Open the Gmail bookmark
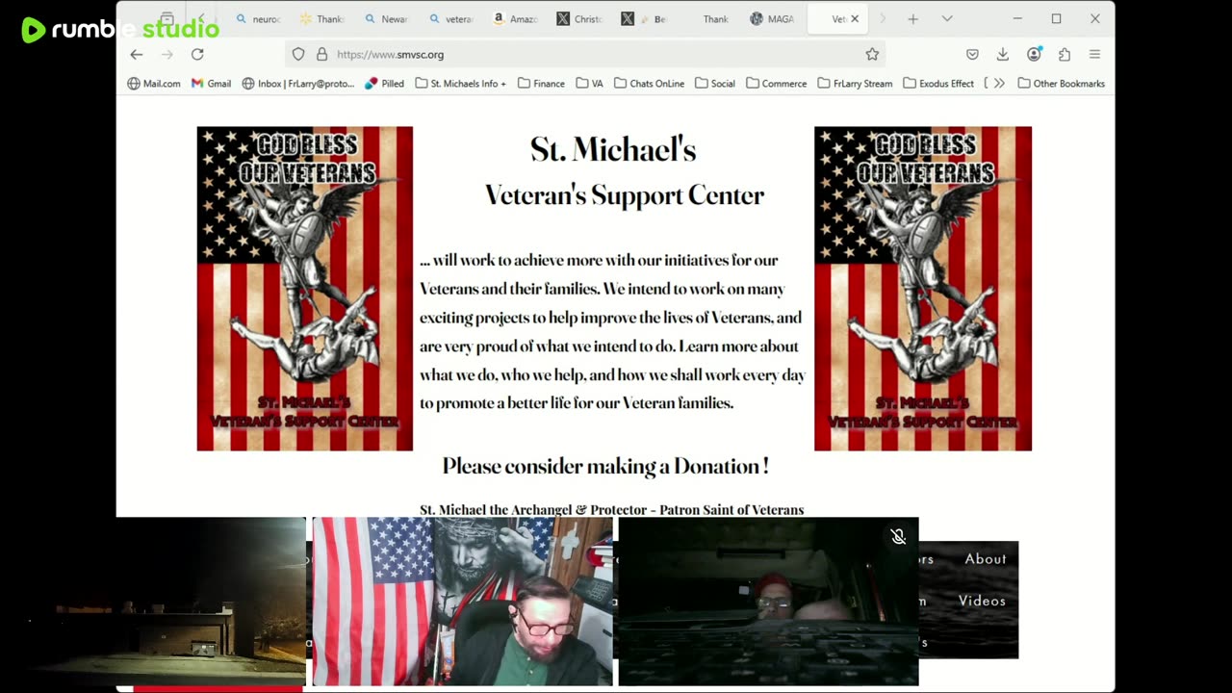 [211, 84]
